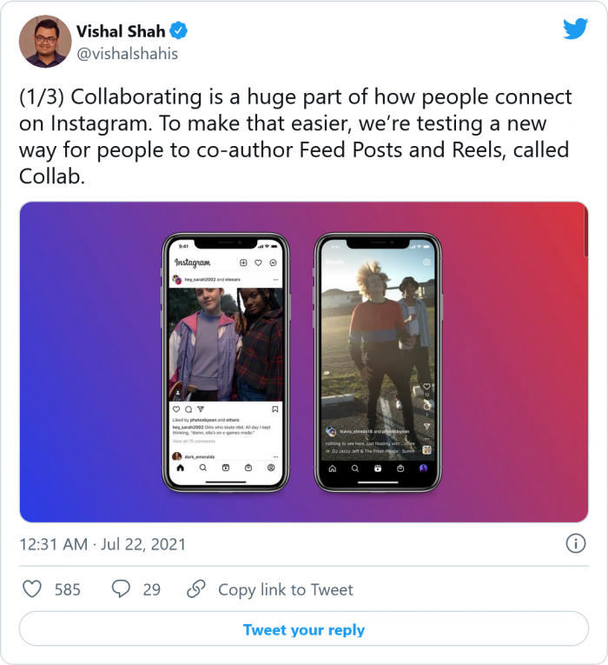Viewport: 608px width, 665px height.
Task: Click the Instagram wordmark on the left phone
Action: click(x=193, y=263)
